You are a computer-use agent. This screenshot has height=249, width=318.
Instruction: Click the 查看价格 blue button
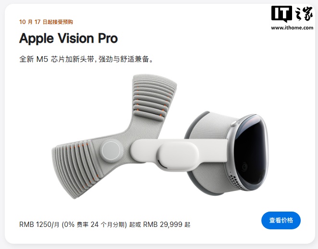281,220
